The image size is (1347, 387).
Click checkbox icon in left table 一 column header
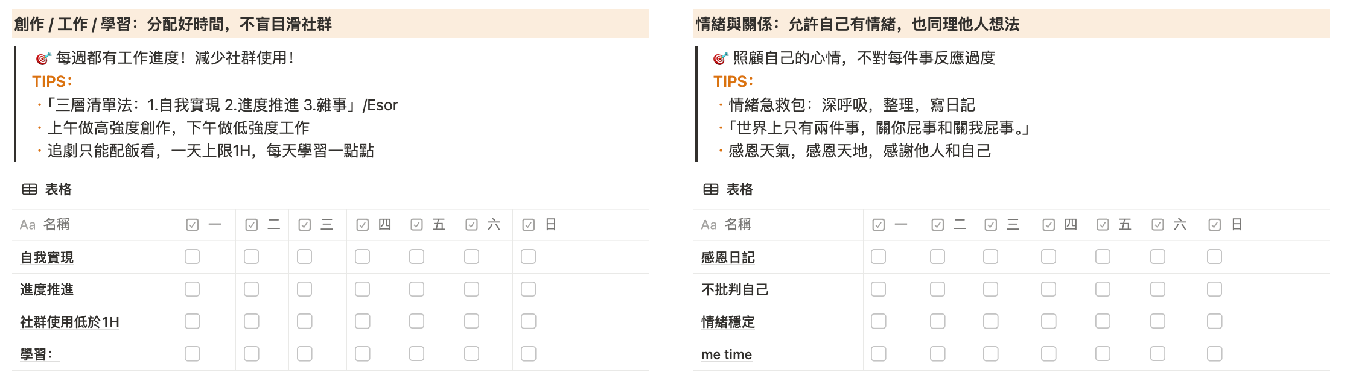coord(193,225)
